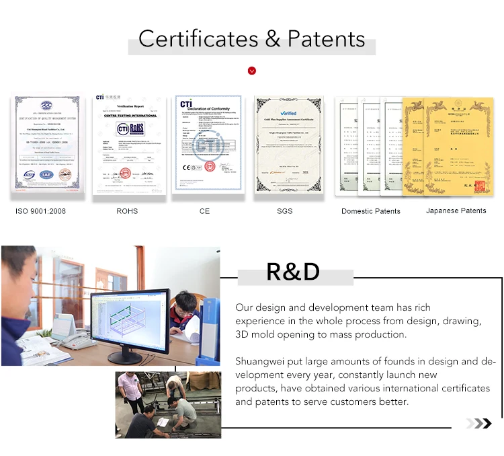Click the triple arrow icon after R&D text
This screenshot has height=456, width=504.
click(x=478, y=423)
